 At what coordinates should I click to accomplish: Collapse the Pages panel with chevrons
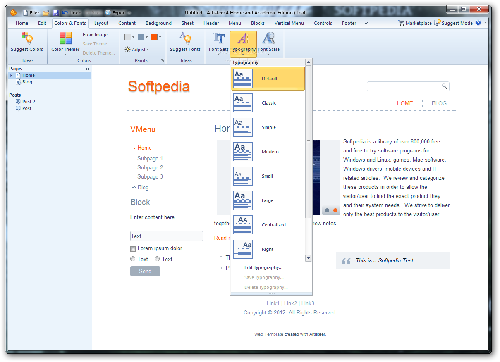tap(87, 69)
